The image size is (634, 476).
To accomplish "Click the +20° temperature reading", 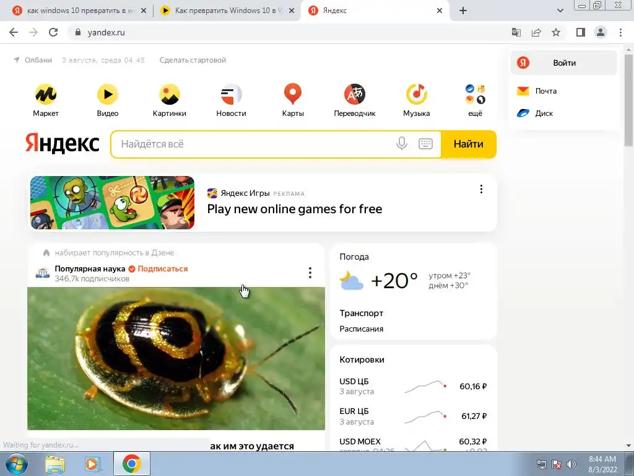I will pos(394,281).
